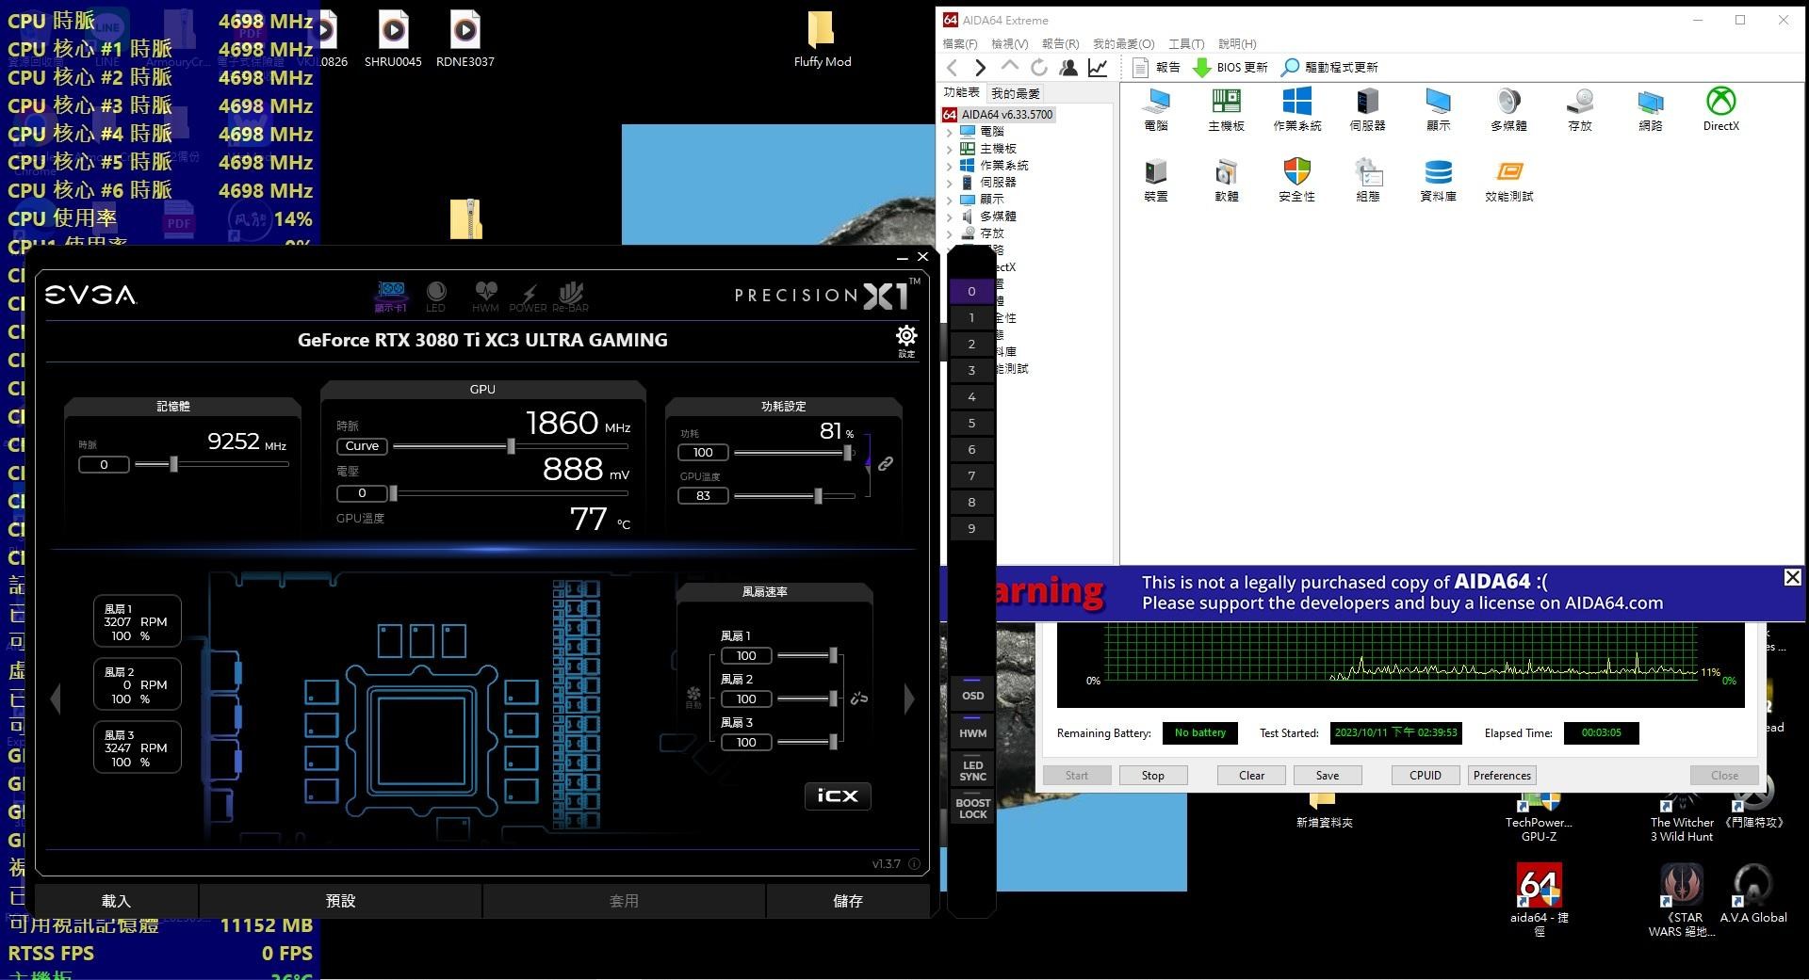Screen dimensions: 1809x980
Task: Expand the 電腦 tree node in AIDA64
Action: pos(950,132)
